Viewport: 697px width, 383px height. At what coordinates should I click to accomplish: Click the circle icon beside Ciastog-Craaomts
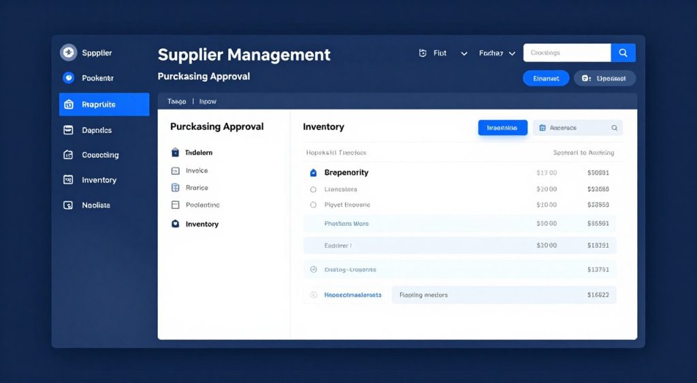313,269
